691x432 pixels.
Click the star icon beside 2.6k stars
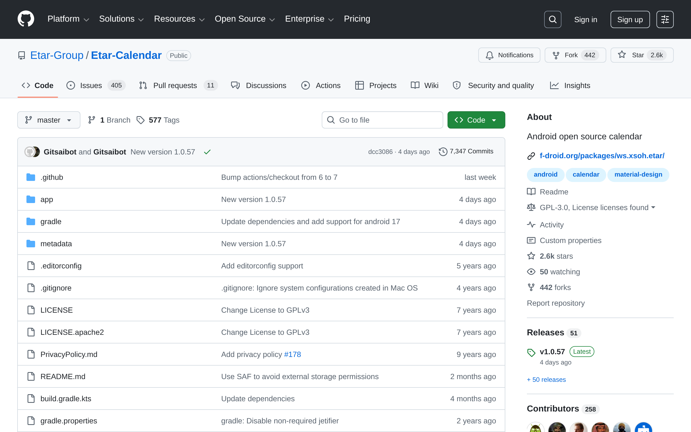point(531,256)
